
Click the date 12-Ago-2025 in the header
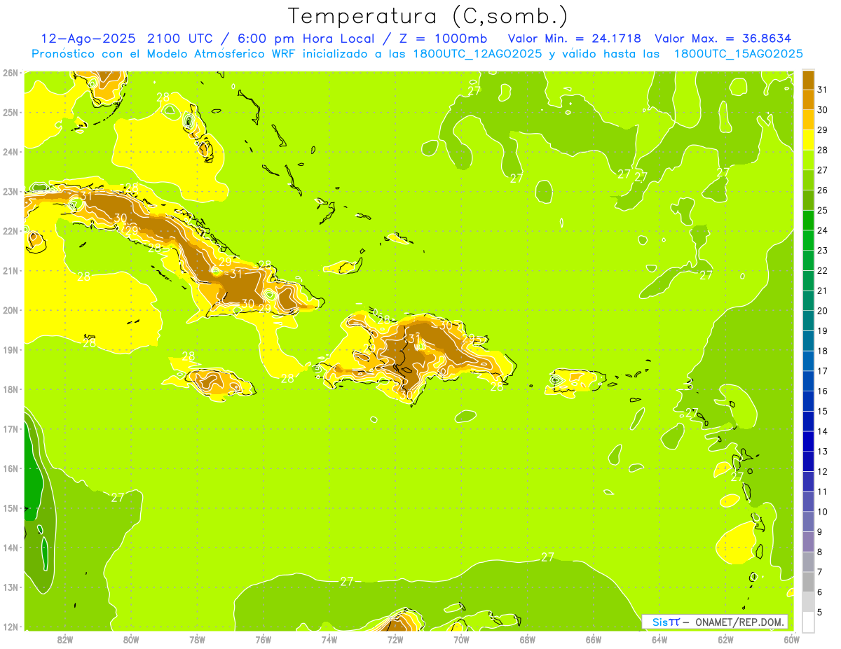pos(88,38)
